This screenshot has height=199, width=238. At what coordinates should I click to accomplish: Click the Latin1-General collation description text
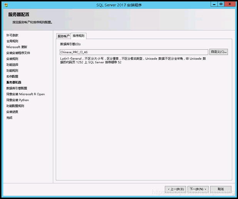pos(133,60)
